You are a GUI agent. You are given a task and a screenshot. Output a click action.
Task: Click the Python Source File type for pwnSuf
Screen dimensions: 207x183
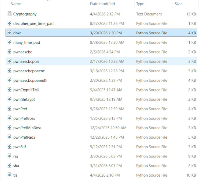[x=152, y=147]
